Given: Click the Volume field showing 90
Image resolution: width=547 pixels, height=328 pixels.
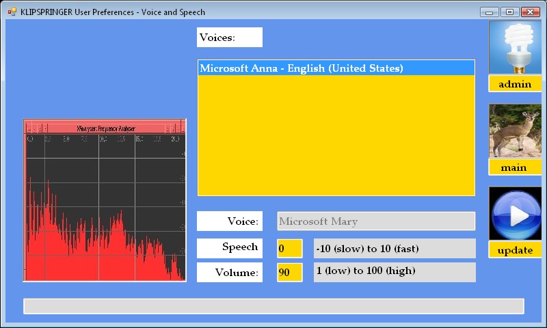Looking at the screenshot, I should [x=289, y=272].
